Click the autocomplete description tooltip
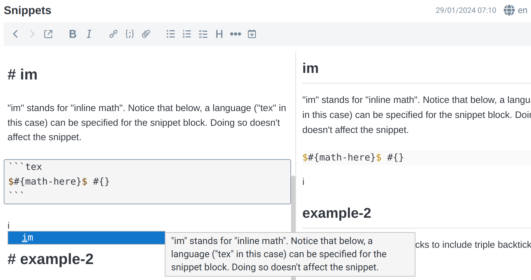Screen dimensions: 531x280 pos(290,254)
